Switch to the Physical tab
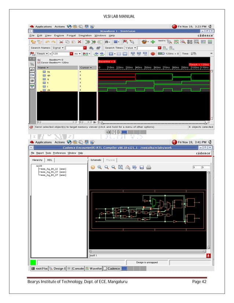This screenshot has height=303, width=234. 110,160
